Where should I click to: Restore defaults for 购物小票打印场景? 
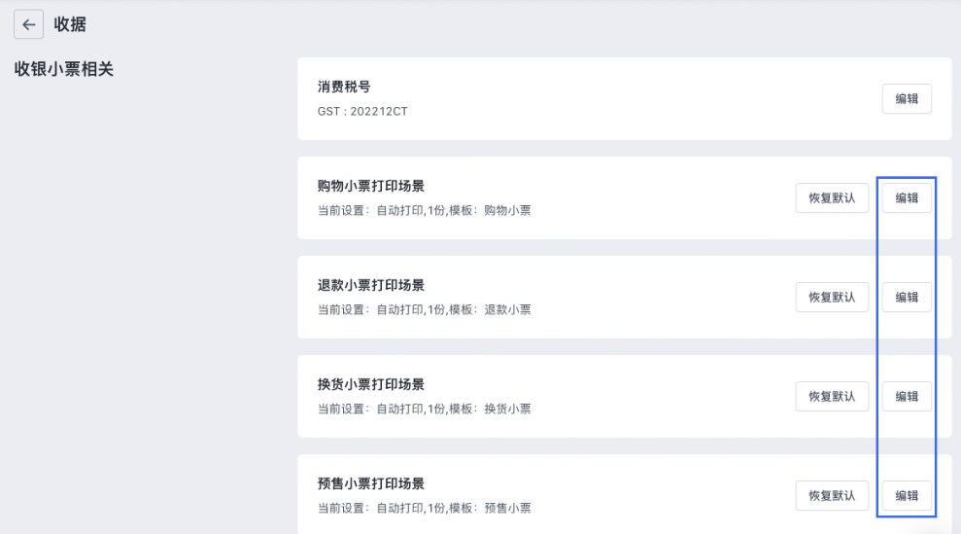[832, 198]
